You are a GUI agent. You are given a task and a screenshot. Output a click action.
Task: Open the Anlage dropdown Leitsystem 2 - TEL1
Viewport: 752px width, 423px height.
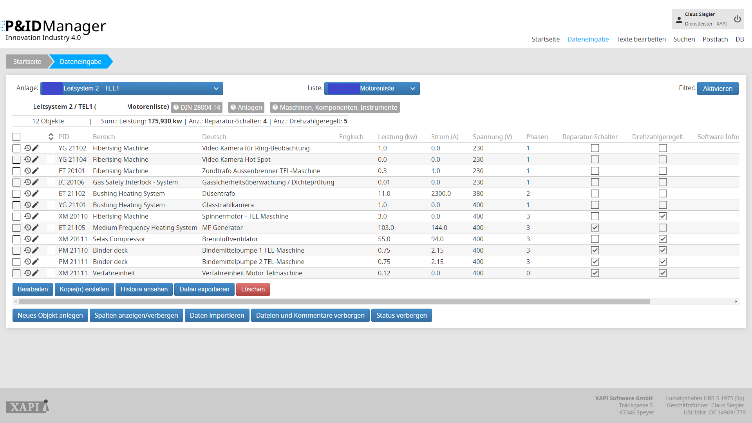[132, 89]
